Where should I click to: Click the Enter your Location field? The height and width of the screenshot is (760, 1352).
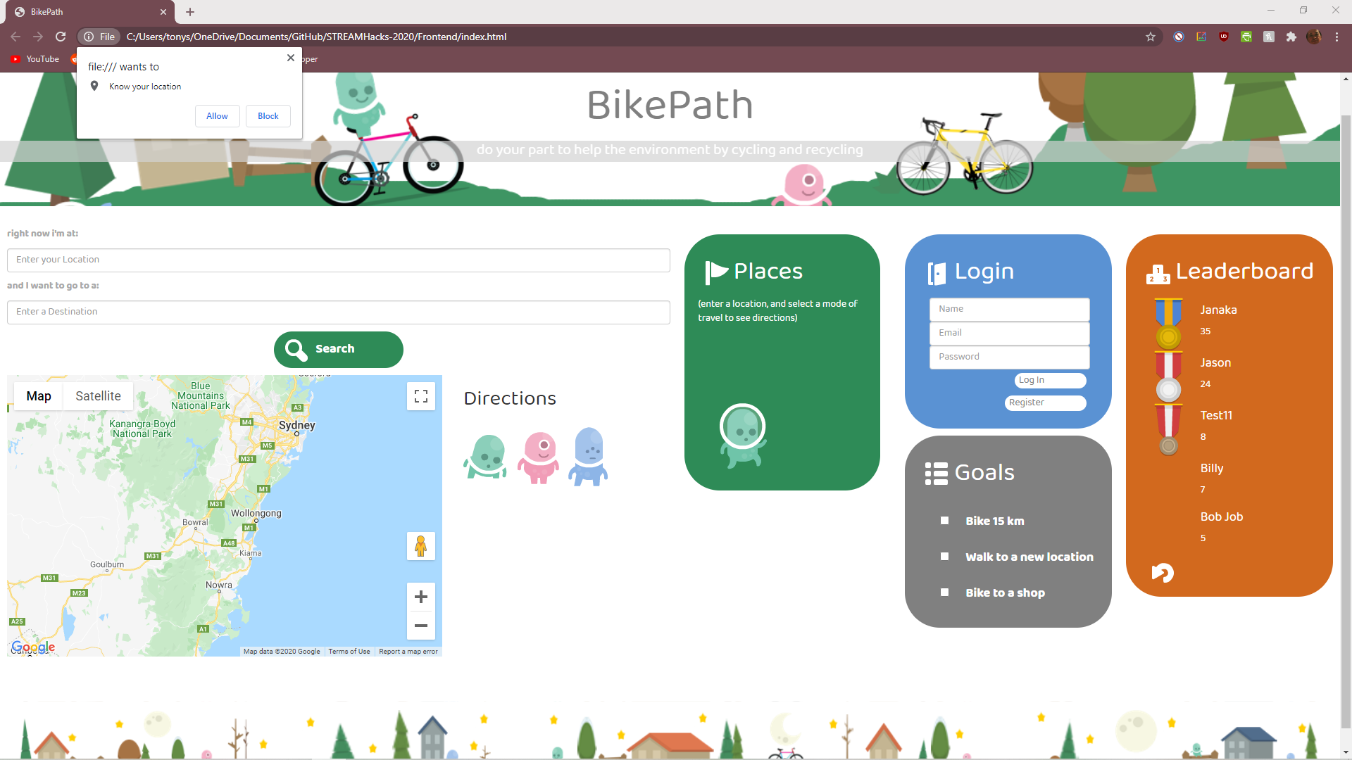pyautogui.click(x=338, y=260)
